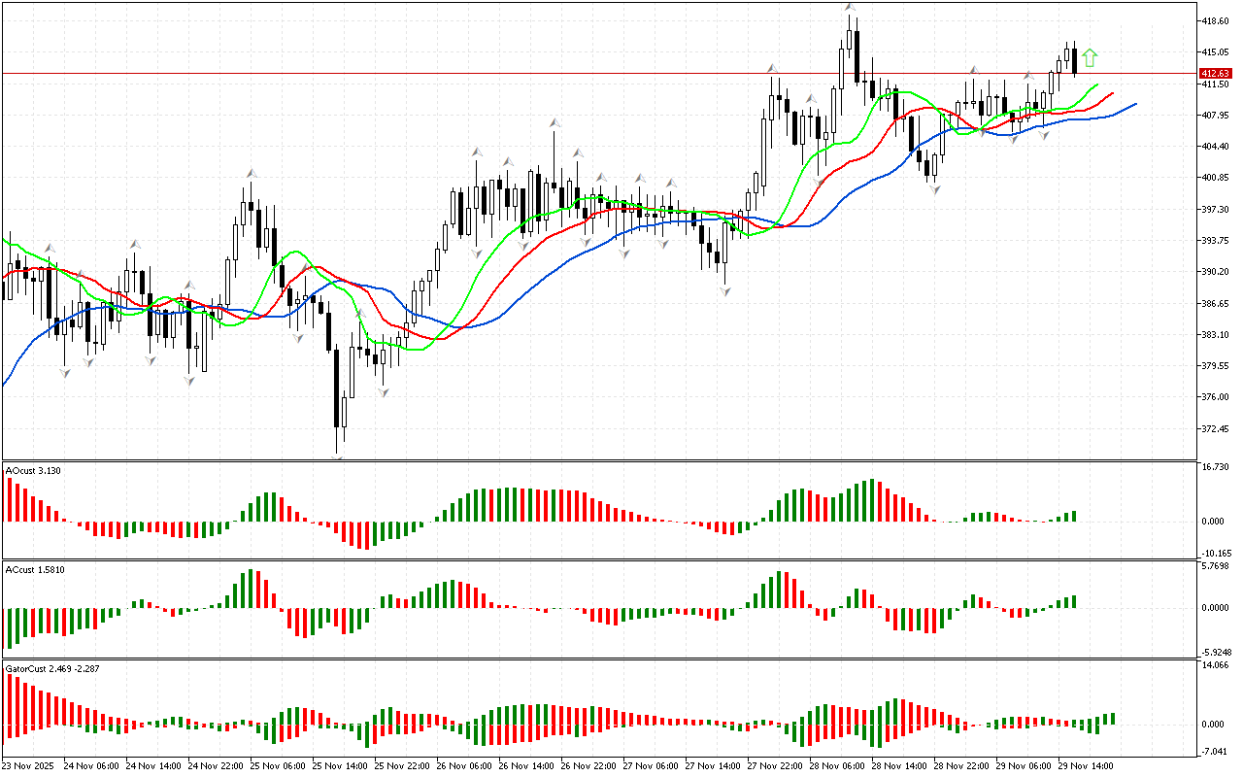Click the down fractal below the 27 Nov 14:00 low

[x=725, y=290]
